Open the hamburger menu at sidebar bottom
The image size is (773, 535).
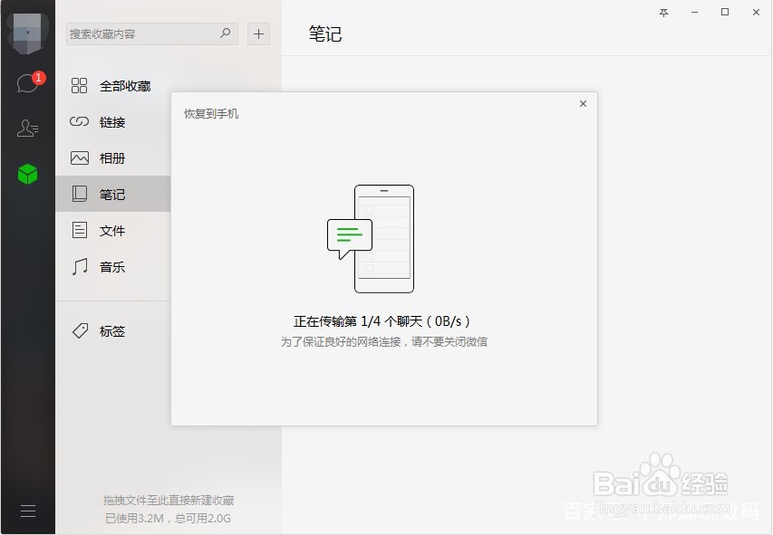[x=28, y=511]
